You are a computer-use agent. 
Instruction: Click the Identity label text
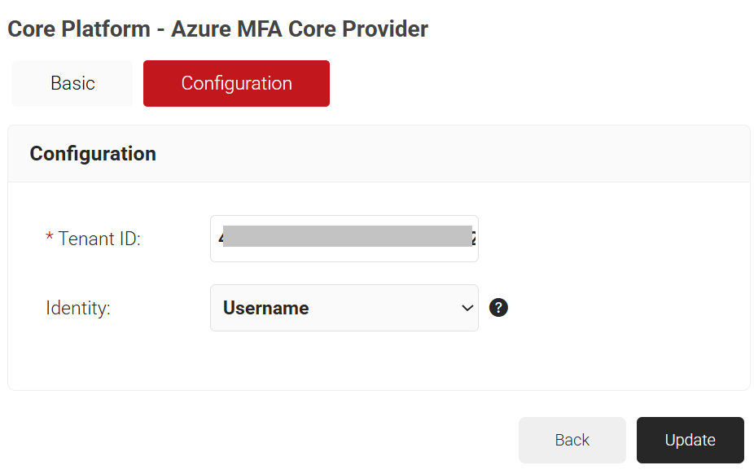pyautogui.click(x=78, y=308)
